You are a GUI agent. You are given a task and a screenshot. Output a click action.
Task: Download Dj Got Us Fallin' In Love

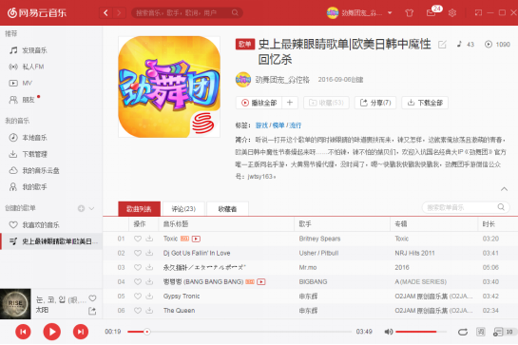tap(149, 253)
